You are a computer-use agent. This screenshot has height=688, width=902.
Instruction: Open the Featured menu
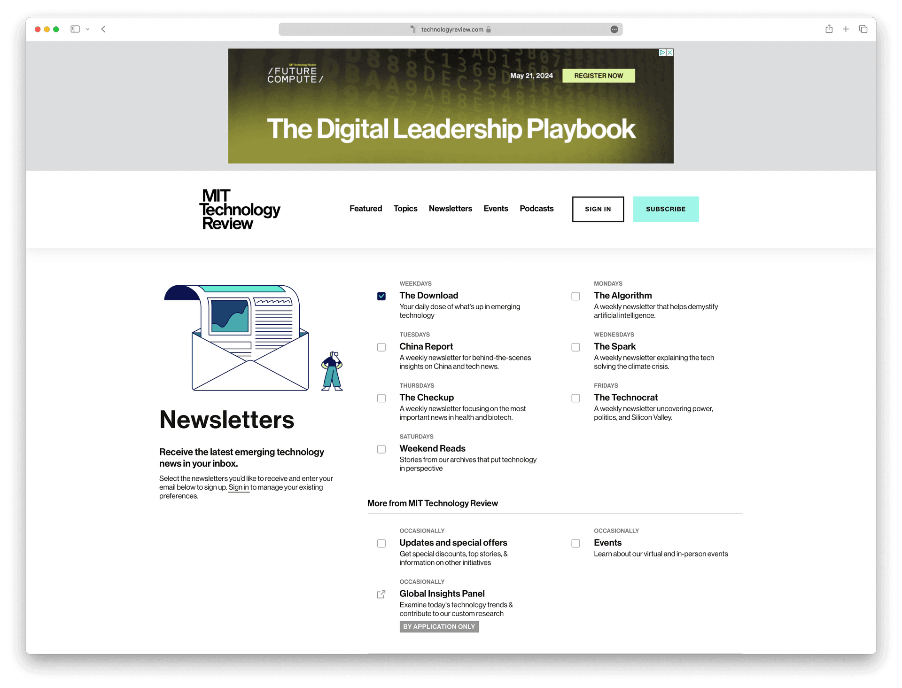pos(365,209)
